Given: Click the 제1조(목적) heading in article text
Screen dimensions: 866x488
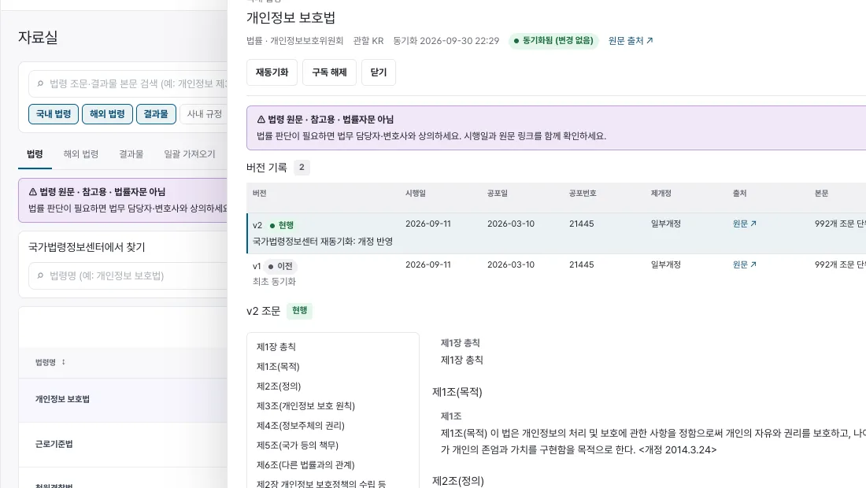Looking at the screenshot, I should pos(457,392).
